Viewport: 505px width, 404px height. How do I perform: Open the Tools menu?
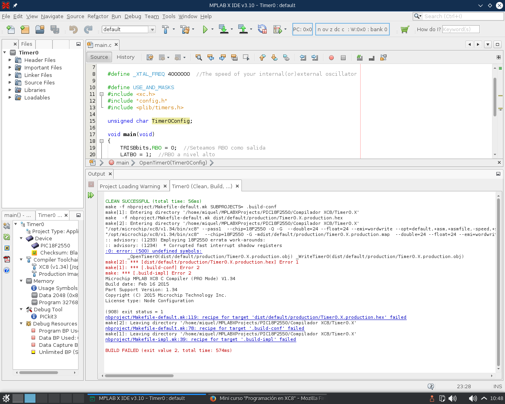point(169,16)
